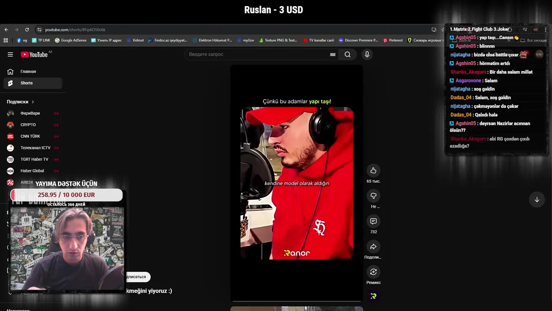552x311 pixels.
Task: Open the CNN TÜRK subscription channel
Action: click(x=33, y=136)
